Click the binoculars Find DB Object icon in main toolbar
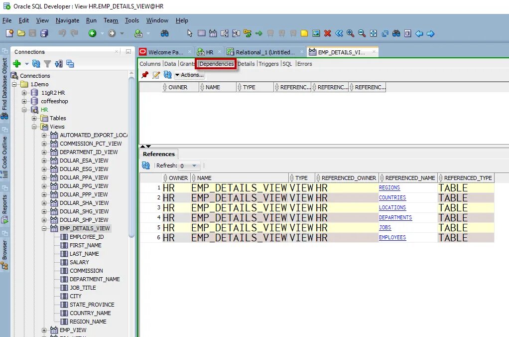 coord(164,33)
